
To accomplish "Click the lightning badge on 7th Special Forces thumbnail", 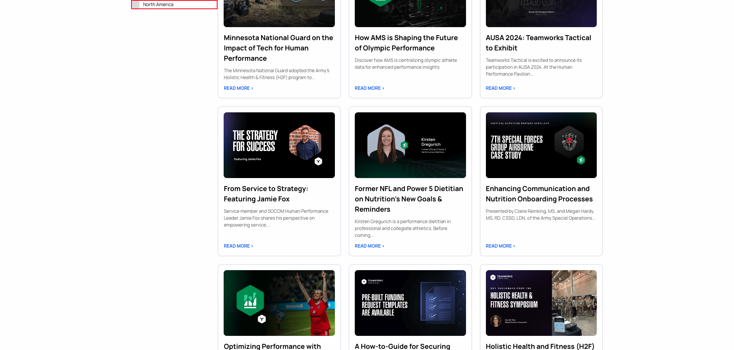I will click(x=581, y=160).
